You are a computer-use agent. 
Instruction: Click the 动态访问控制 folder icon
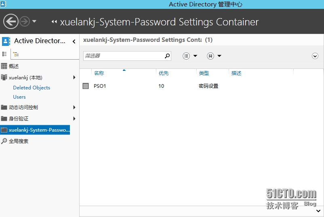click(x=4, y=107)
